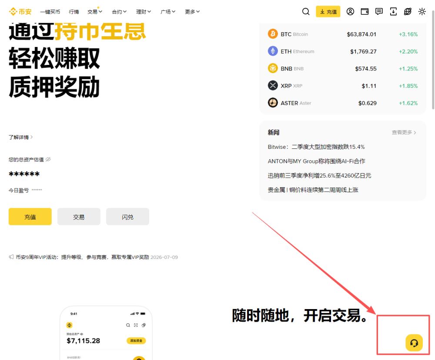Expand the 合约 futures dropdown
Image resolution: width=435 pixels, height=360 pixels.
(x=119, y=12)
